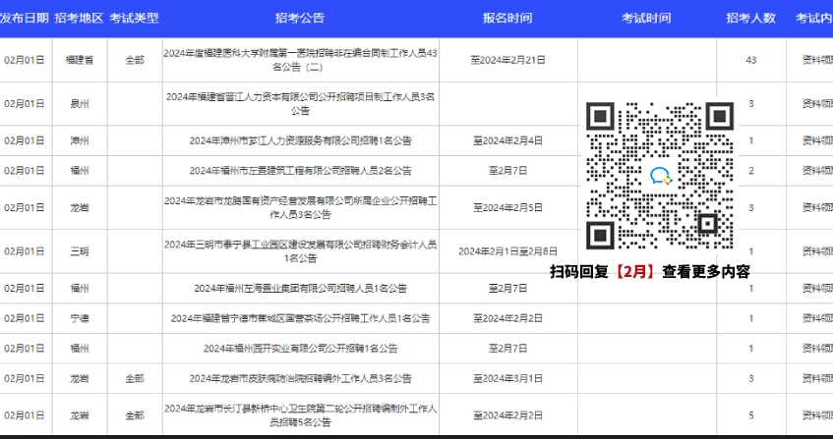
Task: Click the 报名时间 column header
Action: point(507,18)
